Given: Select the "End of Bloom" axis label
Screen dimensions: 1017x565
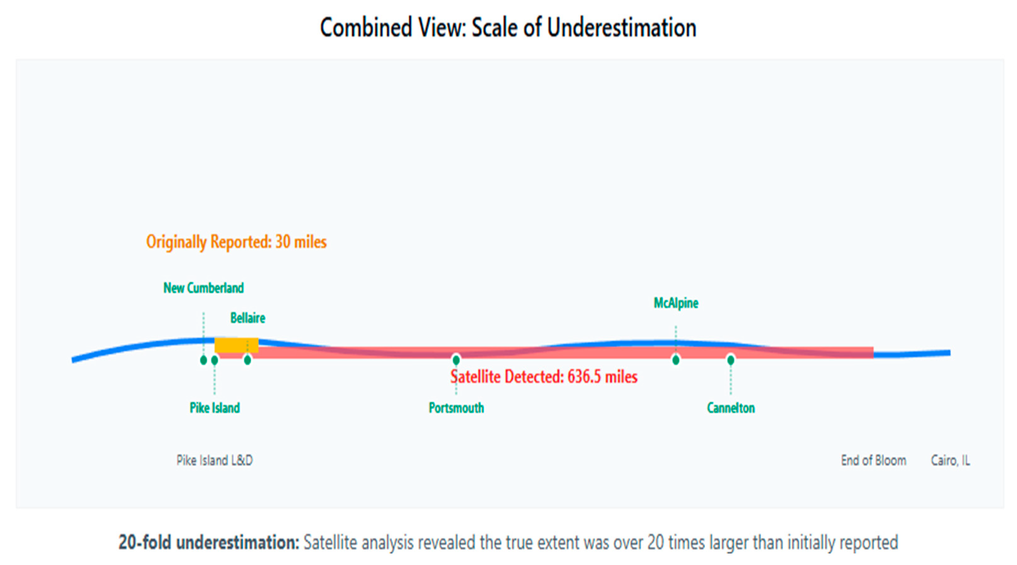Looking at the screenshot, I should [873, 460].
